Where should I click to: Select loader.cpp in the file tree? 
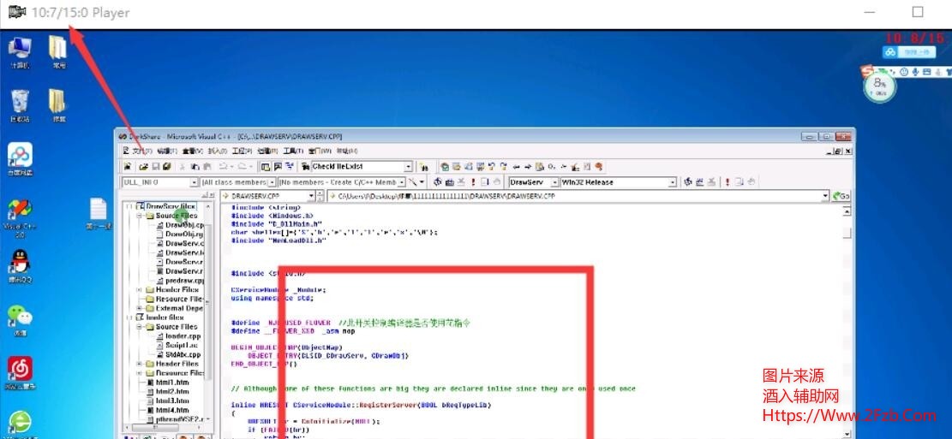coord(183,336)
